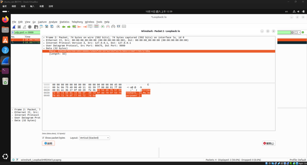Collapse Data (32 bytes) in dialog

click(44, 48)
